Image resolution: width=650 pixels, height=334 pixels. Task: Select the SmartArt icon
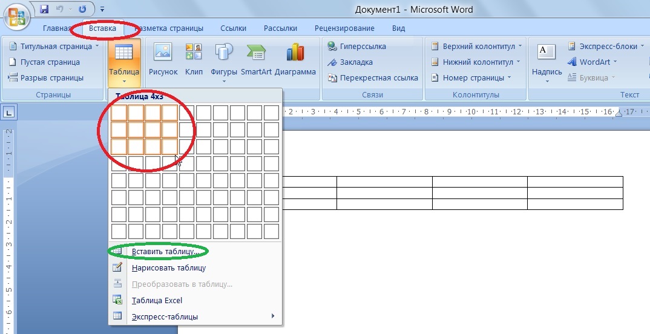(256, 52)
